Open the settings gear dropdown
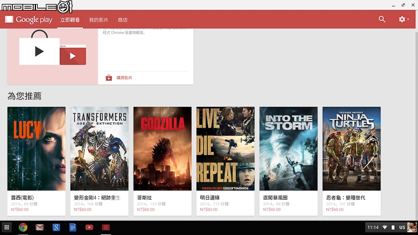Screen dimensions: 418x235 click(x=403, y=19)
